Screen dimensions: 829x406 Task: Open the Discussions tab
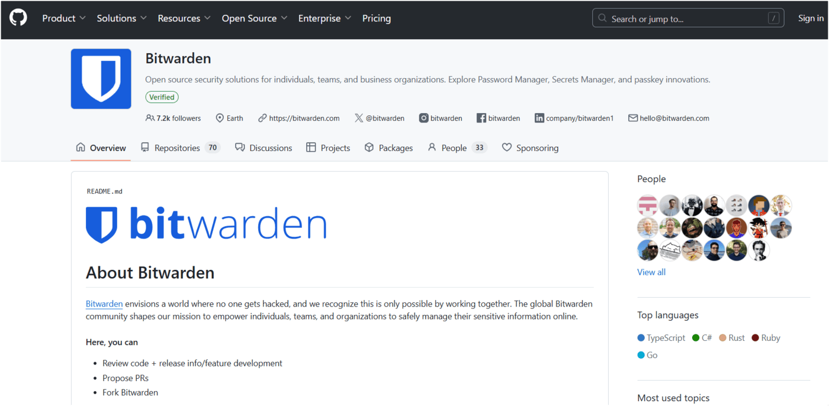[264, 148]
